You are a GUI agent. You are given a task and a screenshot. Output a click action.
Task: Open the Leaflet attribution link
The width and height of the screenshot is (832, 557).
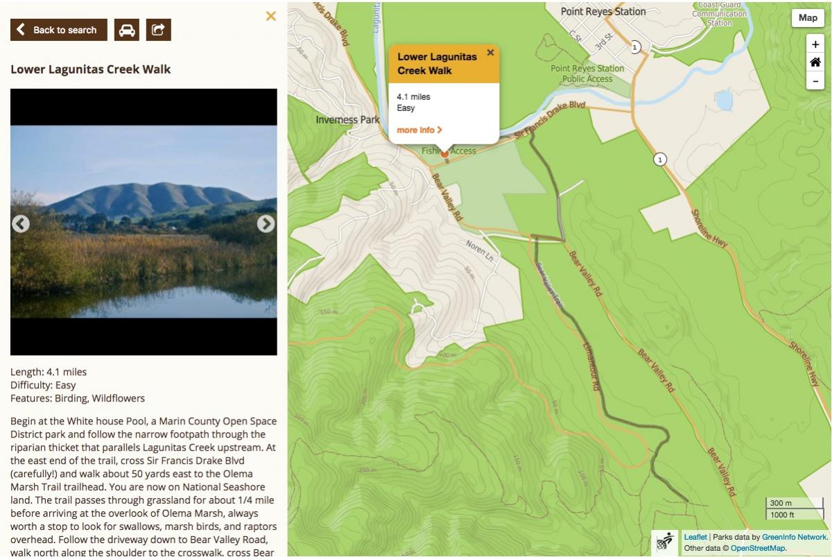coord(695,537)
